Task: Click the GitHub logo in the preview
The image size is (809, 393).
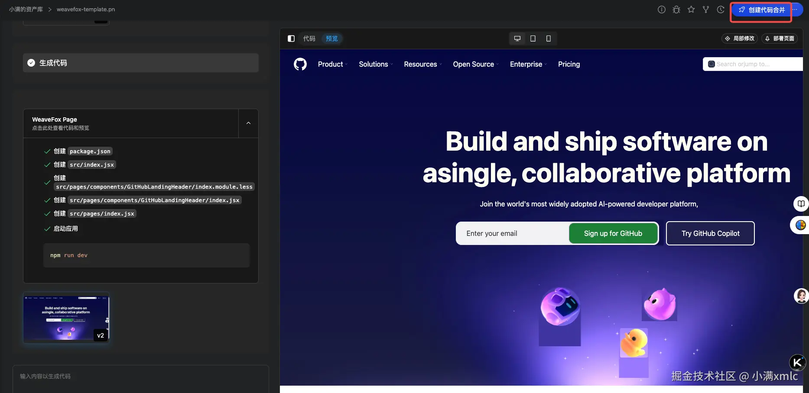Action: click(x=300, y=64)
